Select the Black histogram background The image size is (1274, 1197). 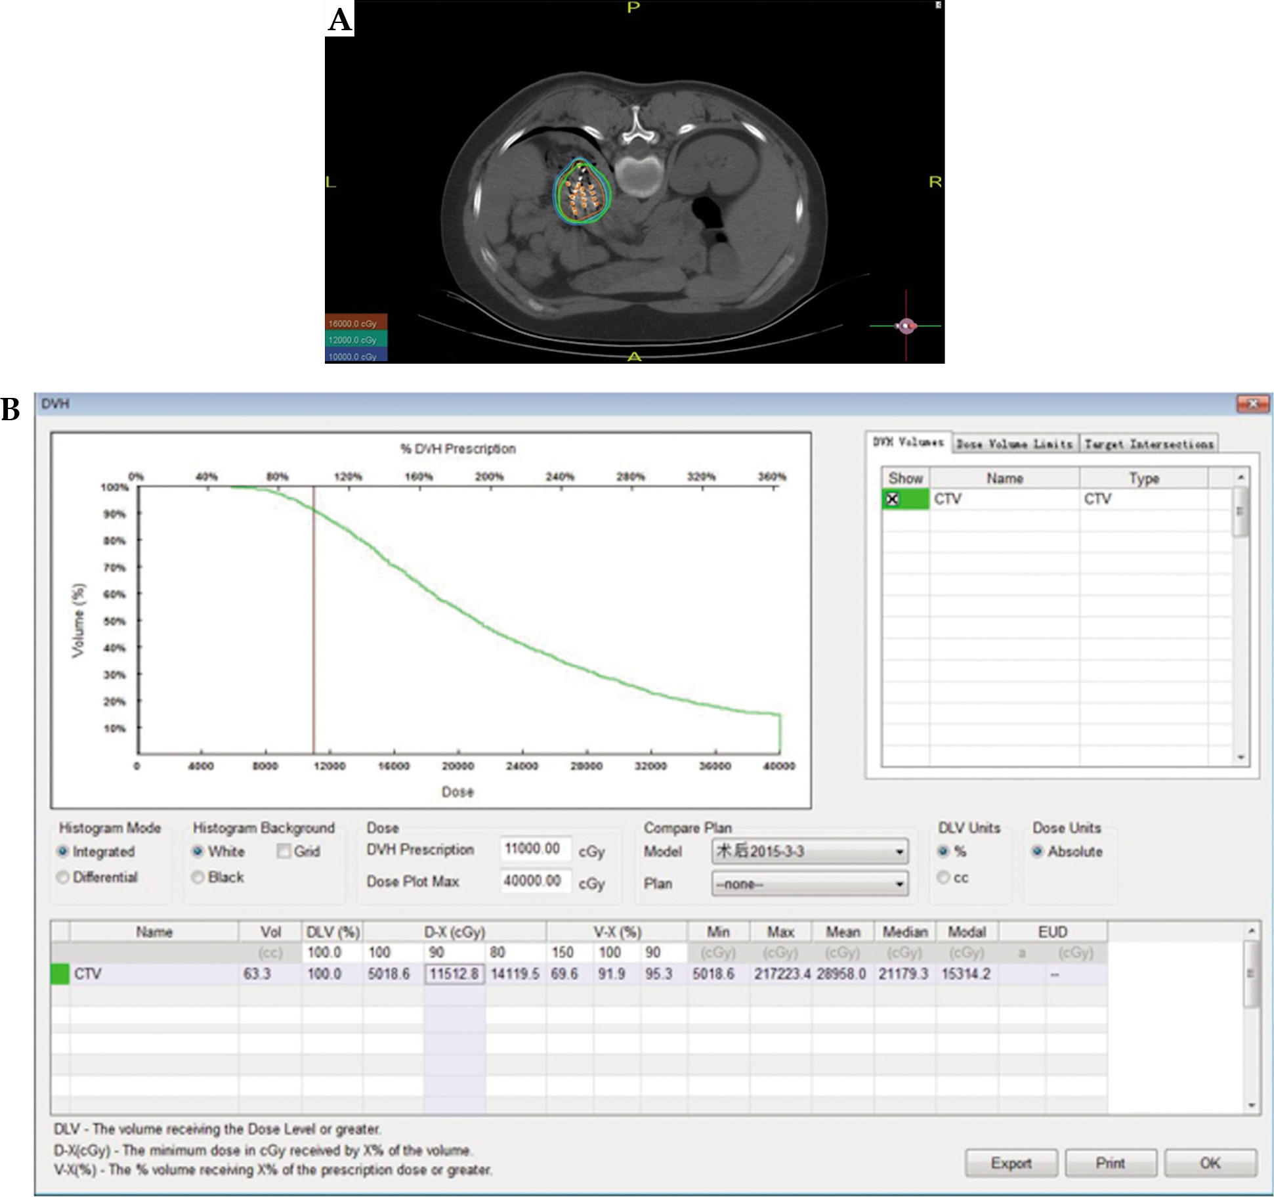[198, 877]
